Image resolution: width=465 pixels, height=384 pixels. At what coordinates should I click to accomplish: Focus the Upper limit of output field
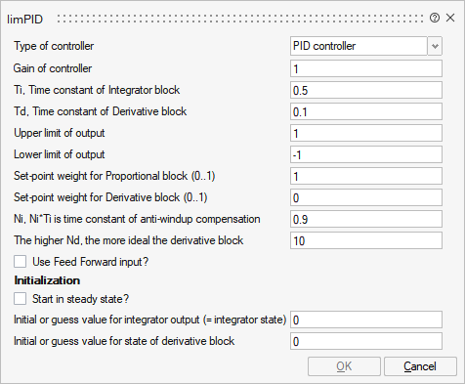pyautogui.click(x=366, y=133)
